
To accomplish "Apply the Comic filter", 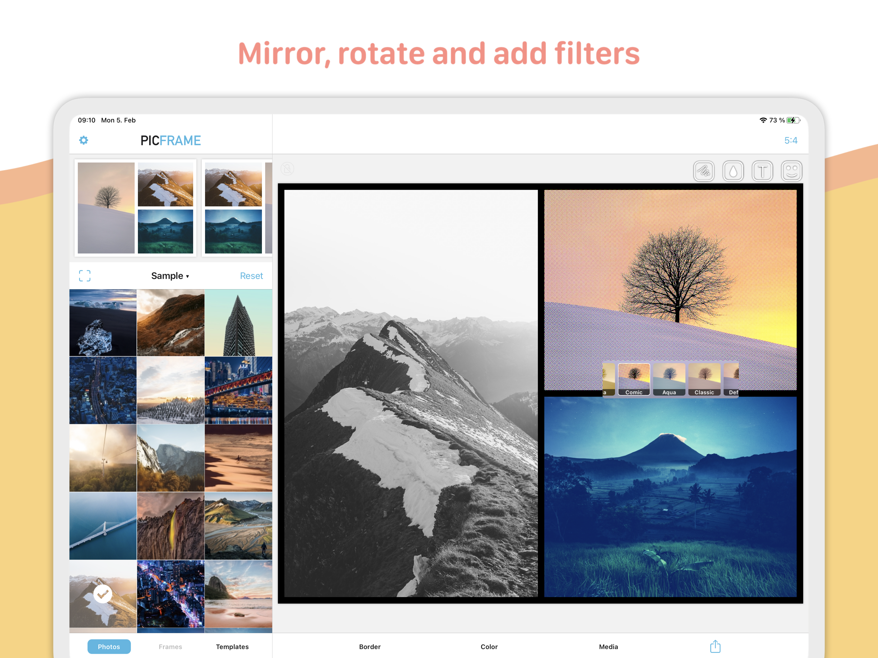I will 634,379.
